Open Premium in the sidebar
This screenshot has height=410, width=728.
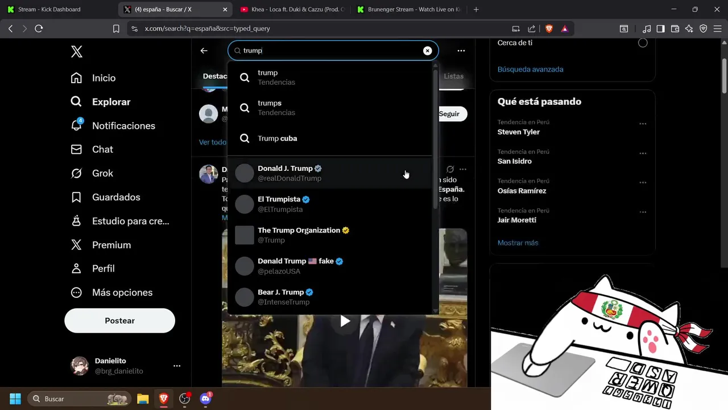tap(101, 245)
